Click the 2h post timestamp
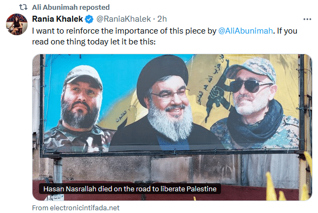318x213 pixels. click(x=162, y=19)
